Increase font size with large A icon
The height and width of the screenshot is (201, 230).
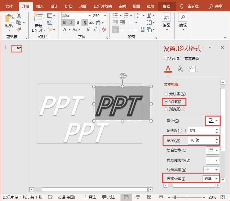pos(88,30)
